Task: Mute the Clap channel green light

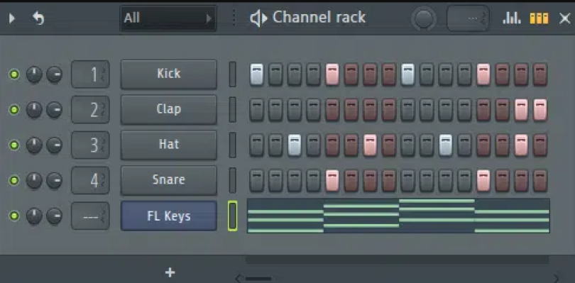Action: 14,110
